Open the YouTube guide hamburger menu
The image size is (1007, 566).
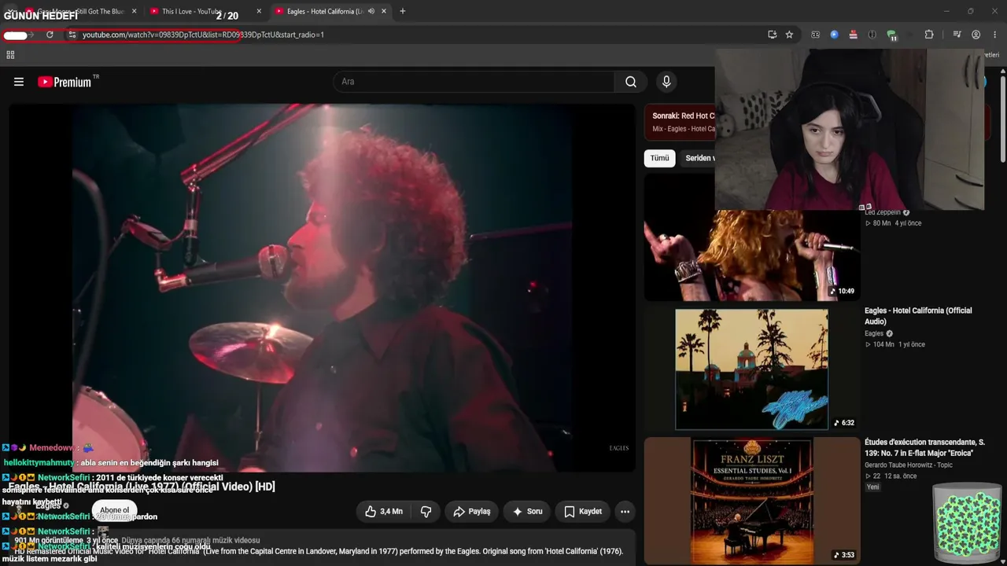(19, 82)
